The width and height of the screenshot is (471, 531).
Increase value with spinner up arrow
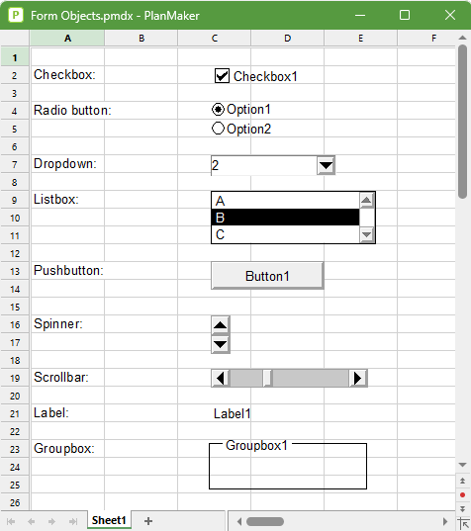point(221,325)
